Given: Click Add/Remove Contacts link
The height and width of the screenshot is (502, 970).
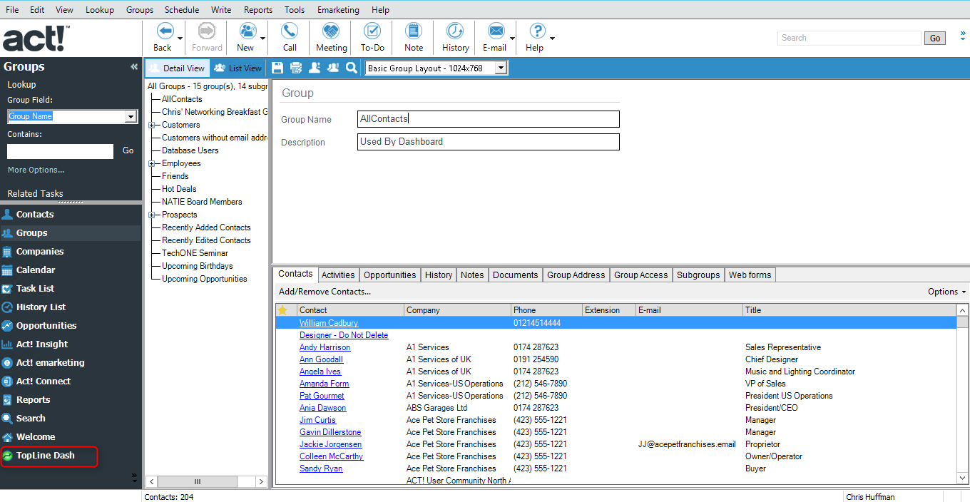Looking at the screenshot, I should 325,292.
